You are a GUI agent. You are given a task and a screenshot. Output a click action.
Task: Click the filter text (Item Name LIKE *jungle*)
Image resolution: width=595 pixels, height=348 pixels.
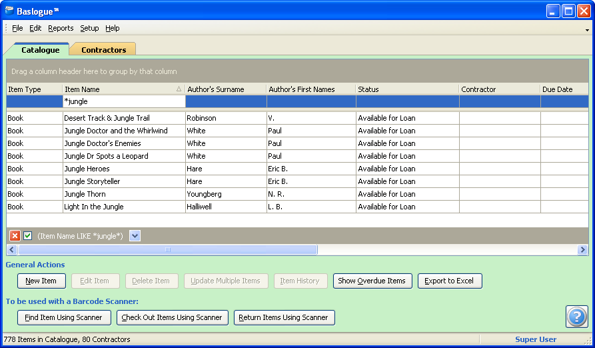point(80,236)
